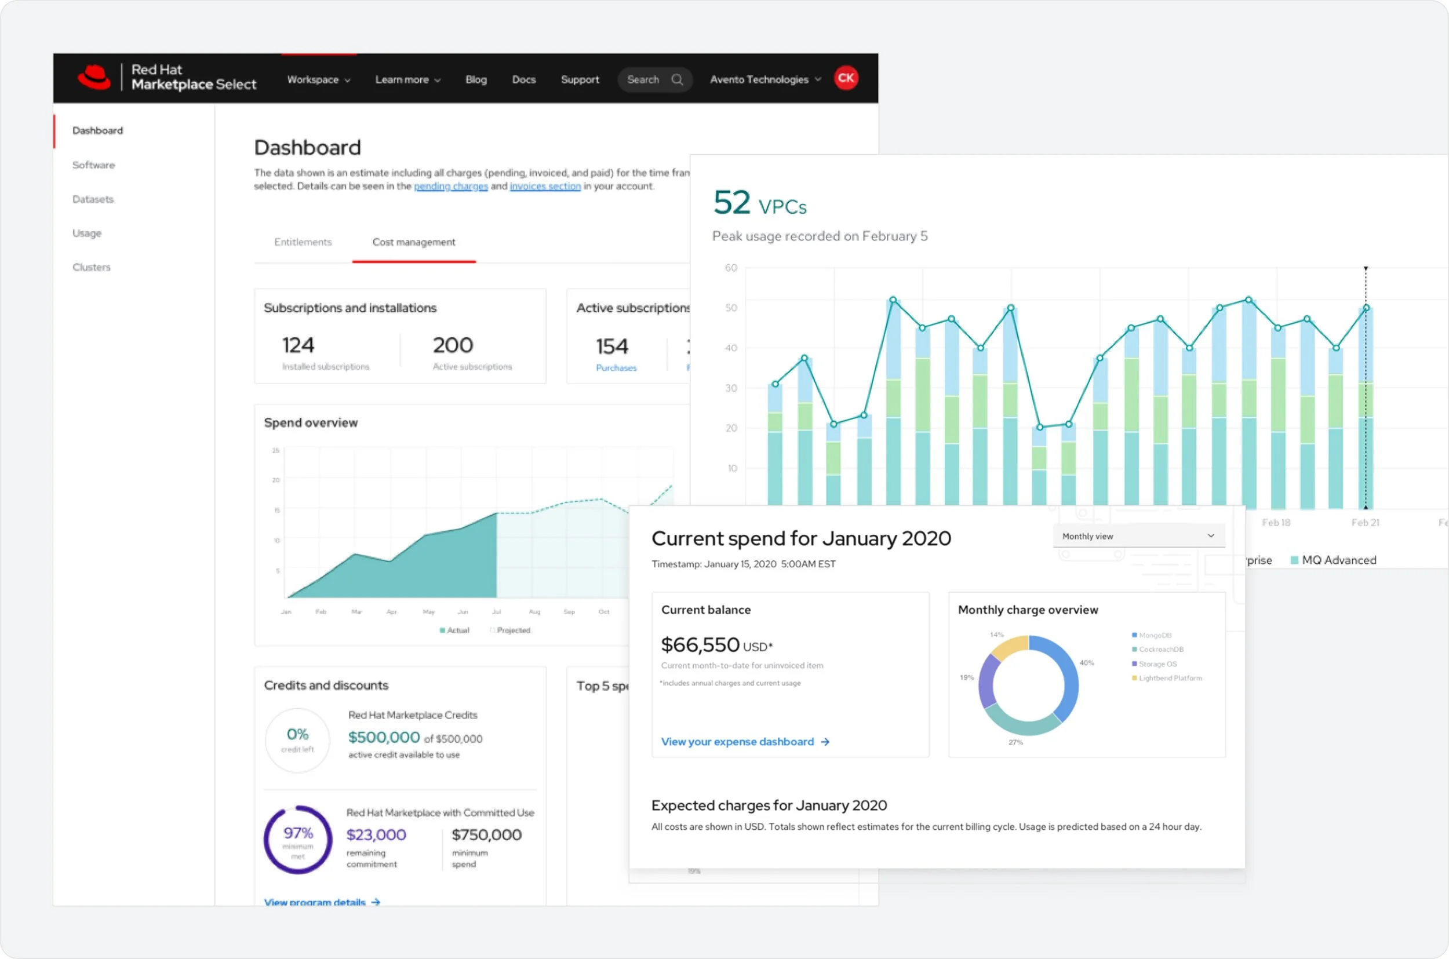Open Support in top navigation
The image size is (1449, 959).
(x=580, y=79)
